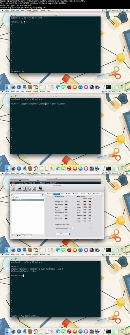The image size is (130, 335).
Task: Open the ANSI Green normal color swatch
Action: click(x=85, y=207)
